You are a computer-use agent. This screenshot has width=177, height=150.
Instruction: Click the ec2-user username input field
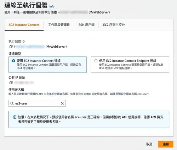37,103
